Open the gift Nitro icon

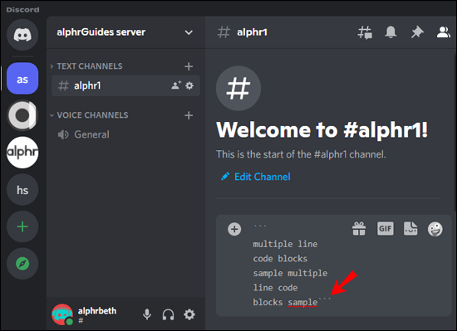coord(359,229)
